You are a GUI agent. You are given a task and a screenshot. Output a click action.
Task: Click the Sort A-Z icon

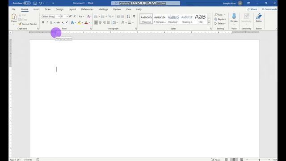pos(128,17)
